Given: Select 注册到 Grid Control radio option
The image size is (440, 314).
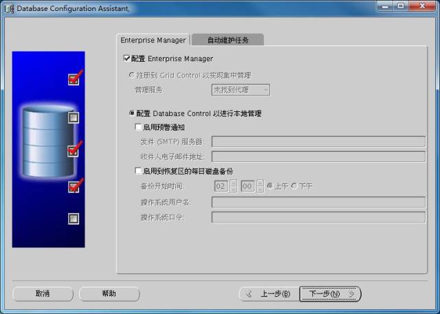Looking at the screenshot, I should coord(131,75).
